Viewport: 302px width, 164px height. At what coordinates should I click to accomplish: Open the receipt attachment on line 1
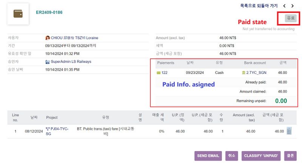click(x=289, y=131)
